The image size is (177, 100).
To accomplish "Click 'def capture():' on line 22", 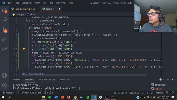I will point(33,74).
